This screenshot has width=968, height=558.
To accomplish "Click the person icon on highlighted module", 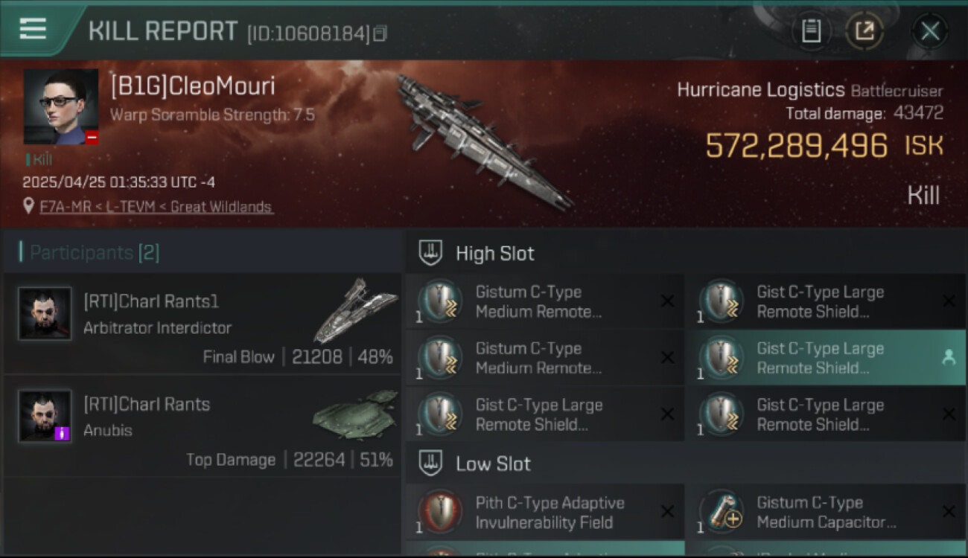I will tap(948, 358).
